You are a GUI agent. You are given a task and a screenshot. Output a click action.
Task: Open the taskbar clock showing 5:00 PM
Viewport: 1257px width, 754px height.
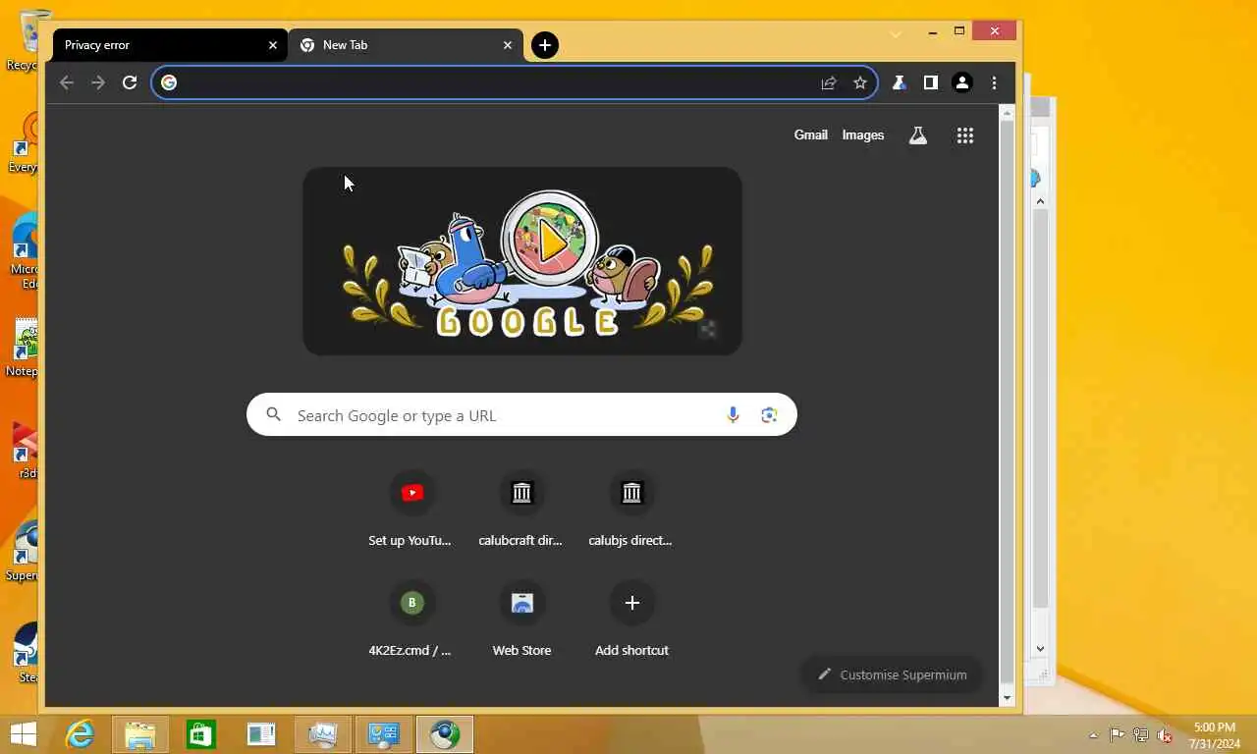tap(1215, 735)
